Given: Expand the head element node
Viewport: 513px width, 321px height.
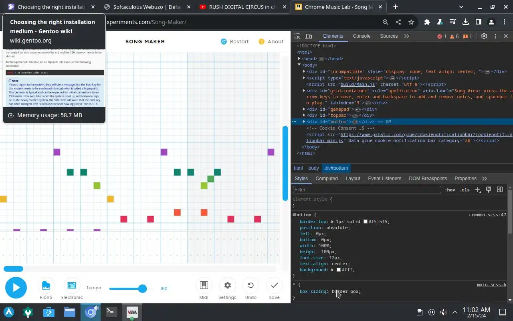Looking at the screenshot, I should (x=299, y=59).
